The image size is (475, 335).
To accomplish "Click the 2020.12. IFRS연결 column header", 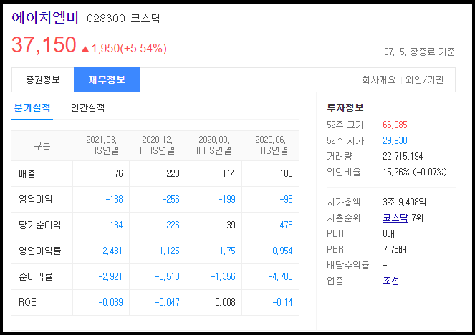I will pyautogui.click(x=157, y=145).
